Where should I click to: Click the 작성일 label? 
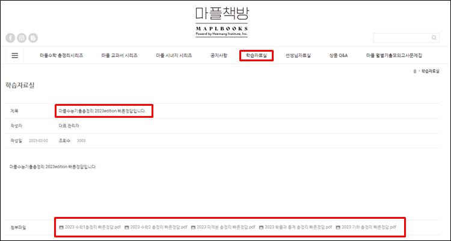pos(16,141)
